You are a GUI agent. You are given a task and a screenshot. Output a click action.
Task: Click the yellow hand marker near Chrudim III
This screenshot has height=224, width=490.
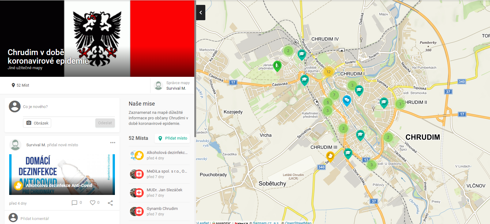[330, 156]
